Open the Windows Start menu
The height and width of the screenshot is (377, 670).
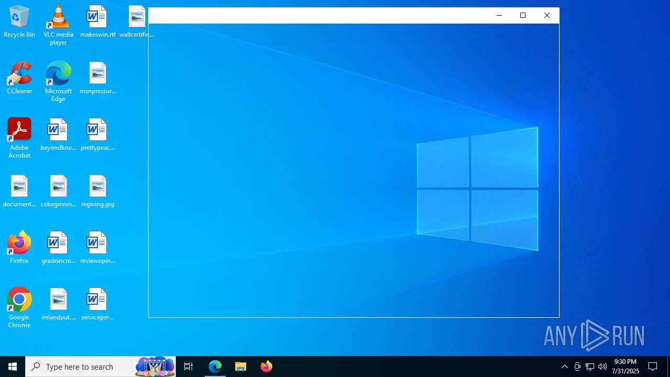13,367
